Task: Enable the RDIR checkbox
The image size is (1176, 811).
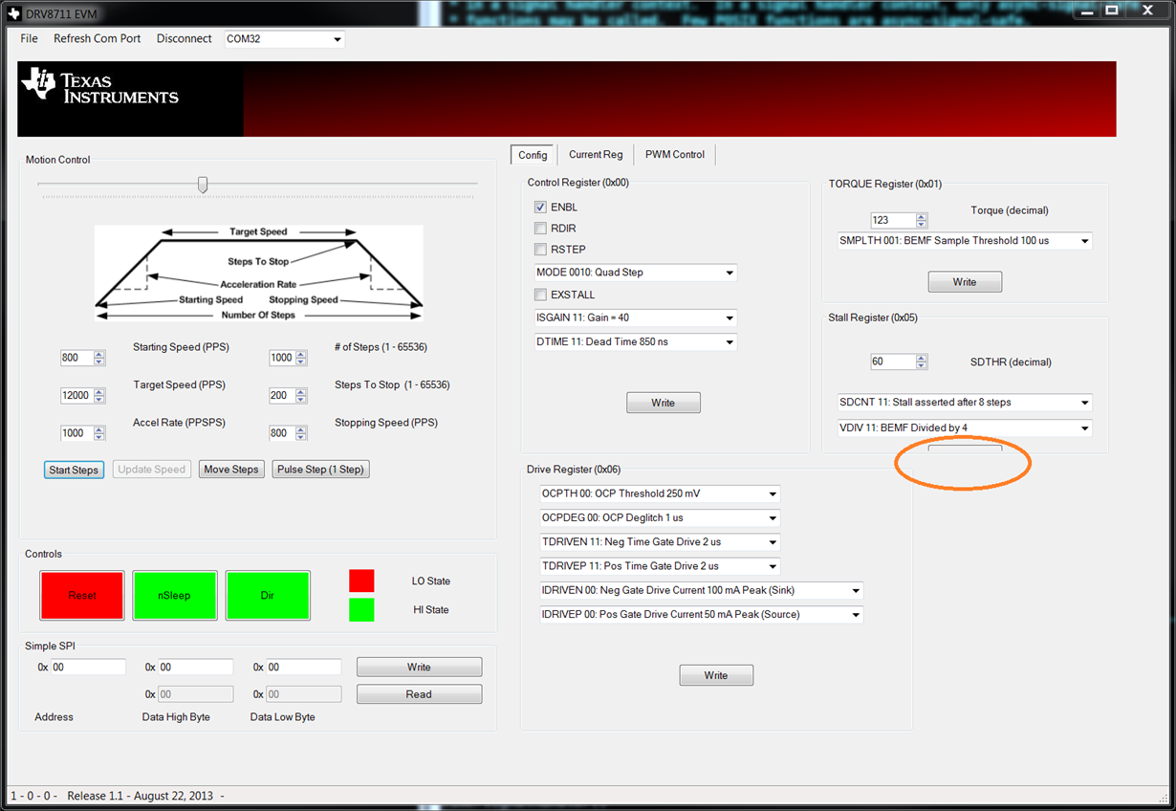Action: pyautogui.click(x=540, y=229)
